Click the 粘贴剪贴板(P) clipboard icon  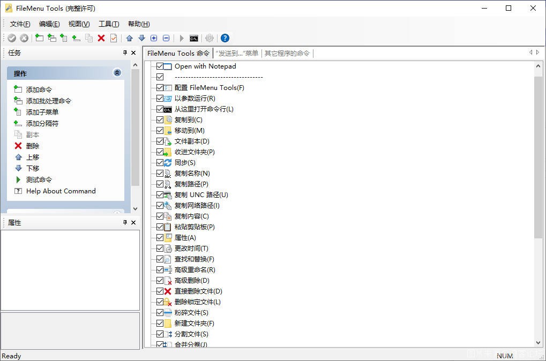pyautogui.click(x=168, y=227)
